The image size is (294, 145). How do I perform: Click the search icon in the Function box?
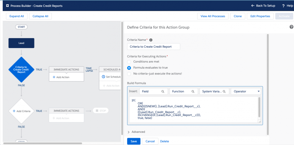[x=193, y=92]
